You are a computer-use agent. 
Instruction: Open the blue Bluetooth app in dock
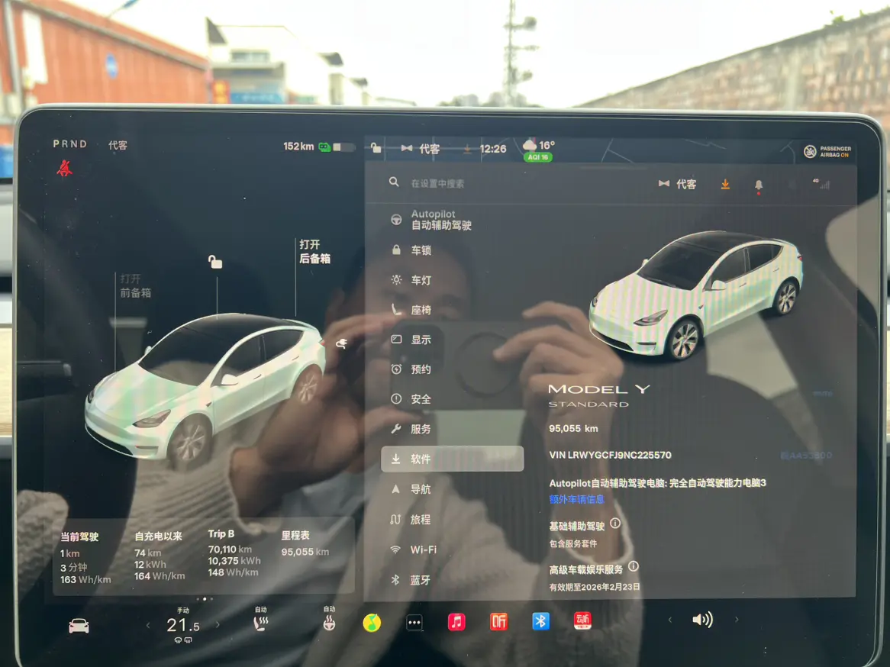[x=540, y=621]
